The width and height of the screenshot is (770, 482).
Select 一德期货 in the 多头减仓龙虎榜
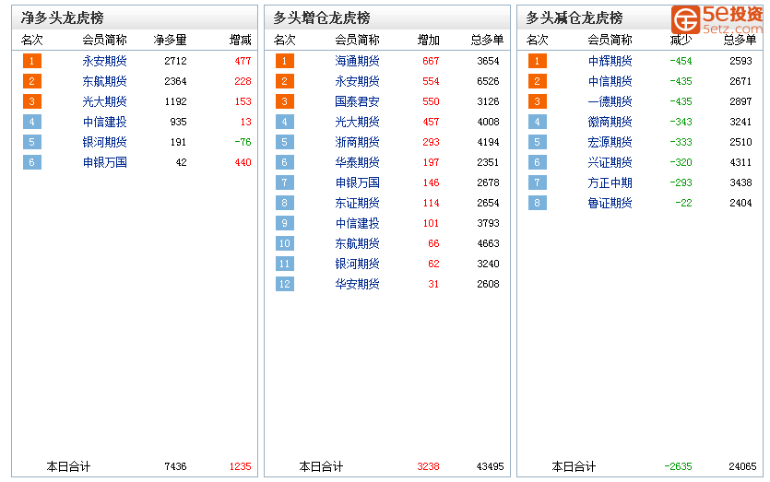pos(610,101)
